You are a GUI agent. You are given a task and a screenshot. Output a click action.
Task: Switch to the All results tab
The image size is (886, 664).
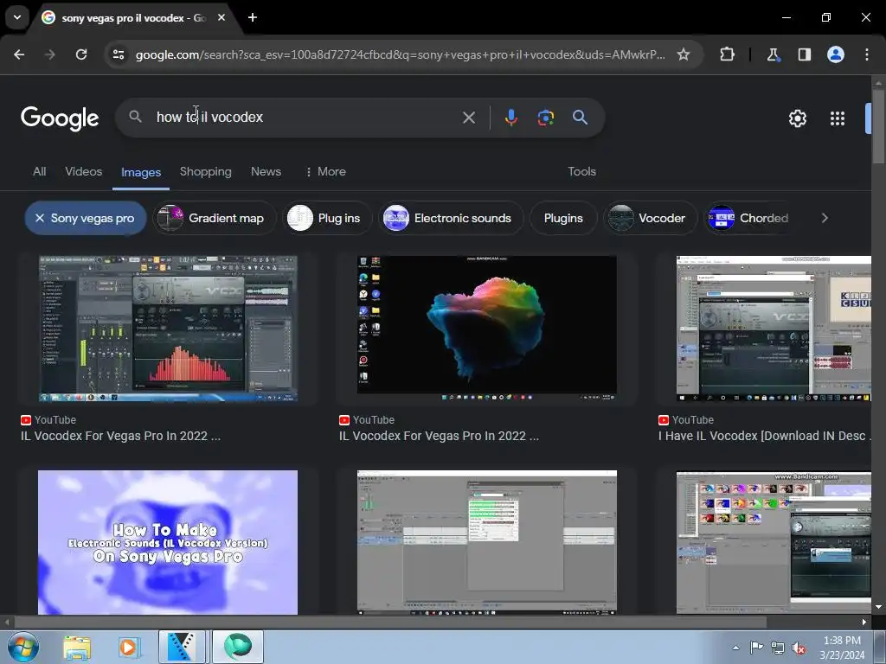tap(40, 172)
